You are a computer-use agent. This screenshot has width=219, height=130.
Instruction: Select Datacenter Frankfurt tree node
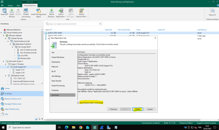[23, 44]
